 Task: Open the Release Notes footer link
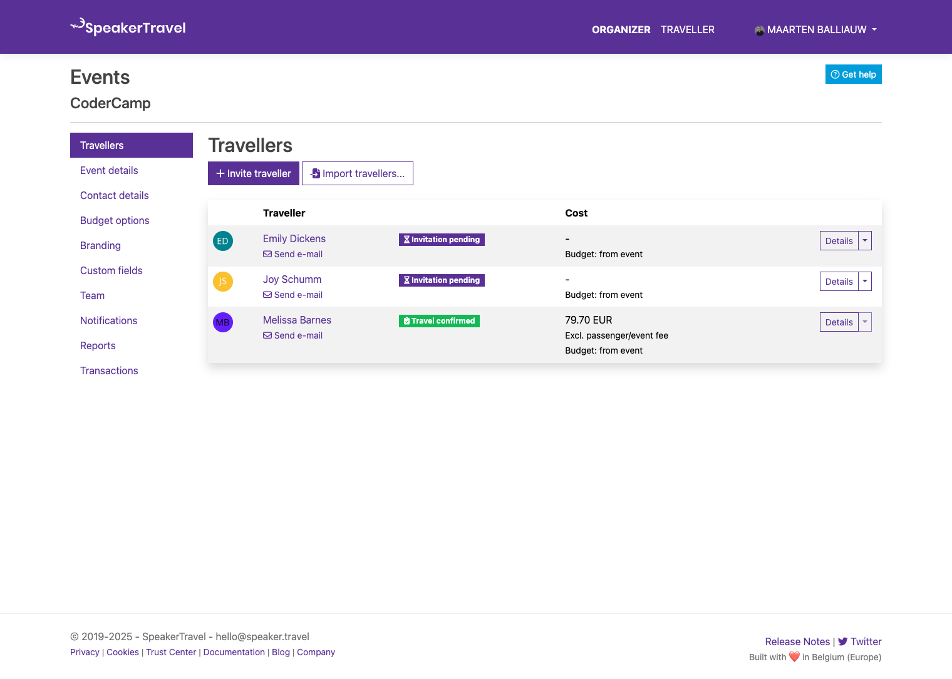point(797,641)
